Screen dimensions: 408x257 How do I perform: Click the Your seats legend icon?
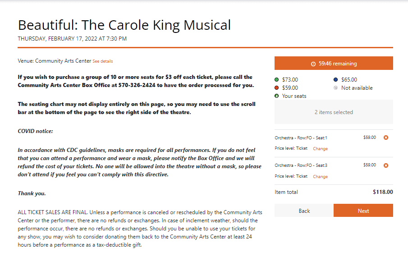[277, 96]
